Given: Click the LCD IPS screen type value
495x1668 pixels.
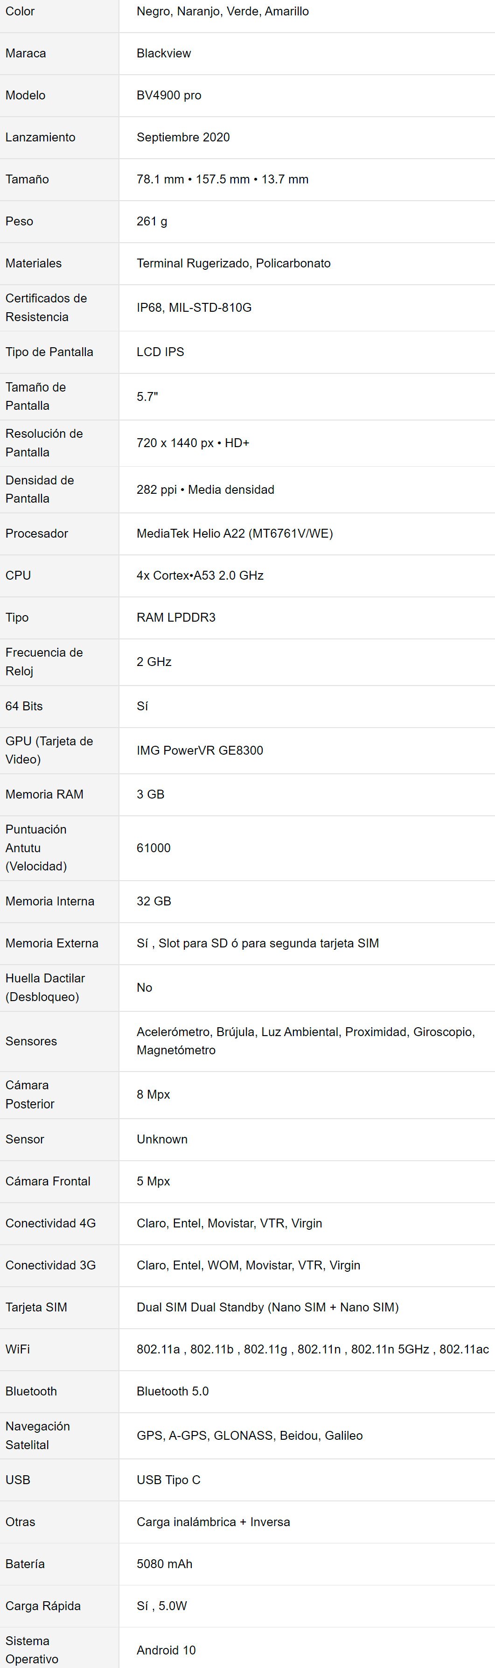Looking at the screenshot, I should click(160, 351).
